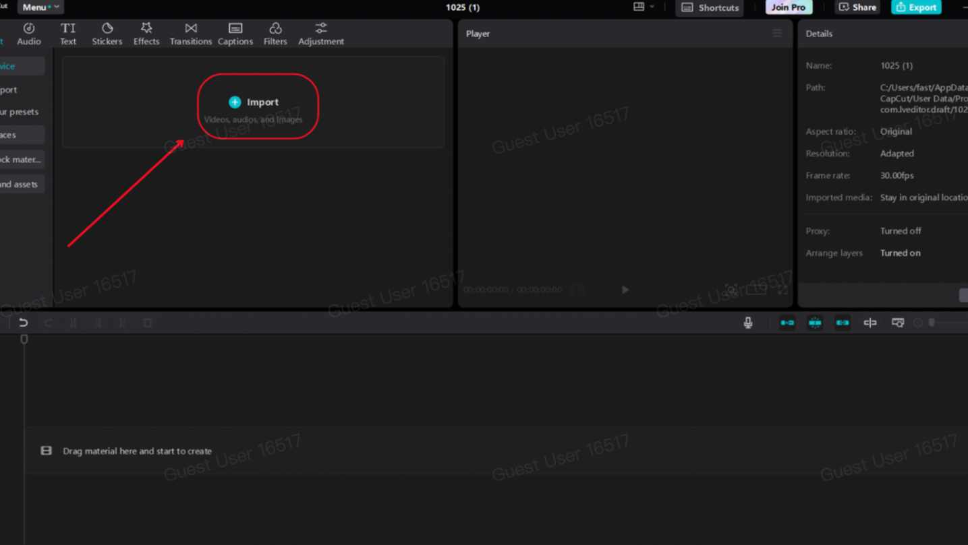Open the Player panel hamburger menu
Screen dimensions: 968x545
click(x=777, y=34)
